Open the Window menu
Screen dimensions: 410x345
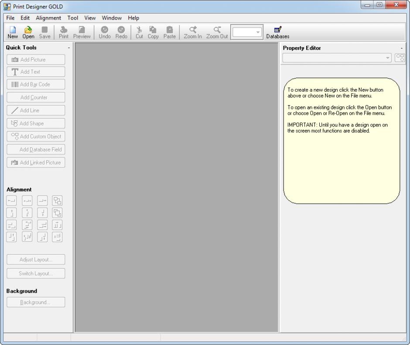[x=112, y=18]
